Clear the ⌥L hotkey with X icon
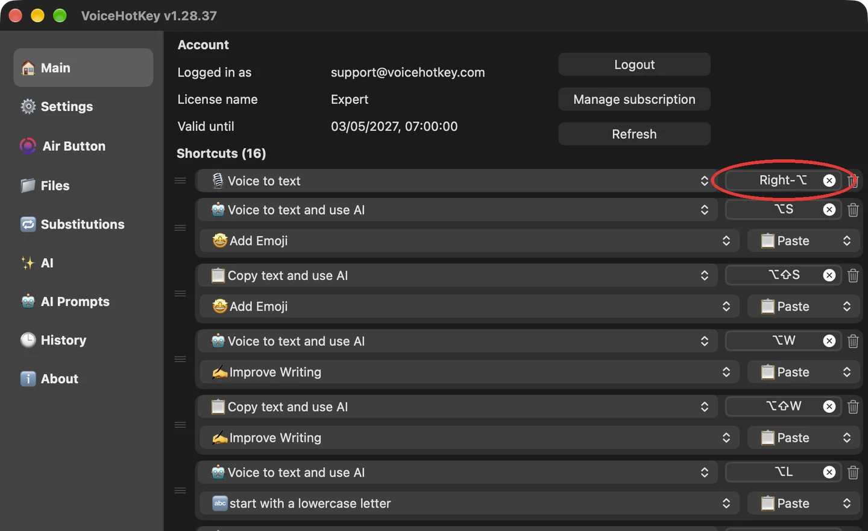This screenshot has width=868, height=531. (x=829, y=472)
